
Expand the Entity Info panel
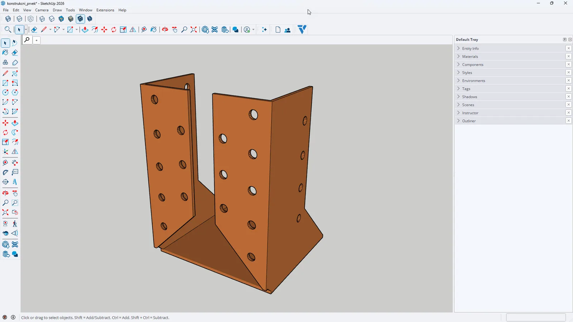(x=510, y=48)
